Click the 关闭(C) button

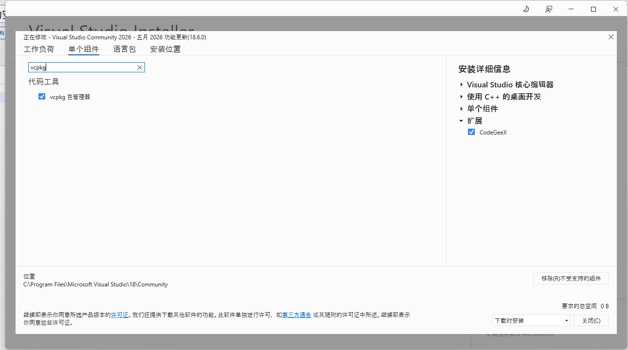(x=591, y=320)
